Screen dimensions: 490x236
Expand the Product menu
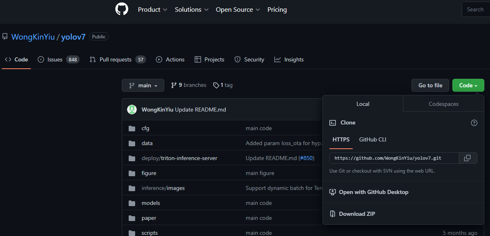pos(153,9)
